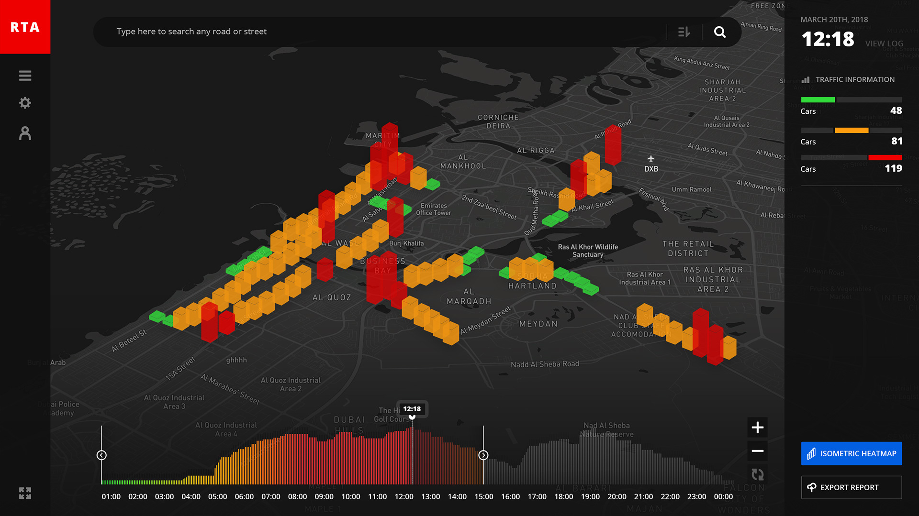Click the RTA logo
919x516 pixels.
[25, 27]
